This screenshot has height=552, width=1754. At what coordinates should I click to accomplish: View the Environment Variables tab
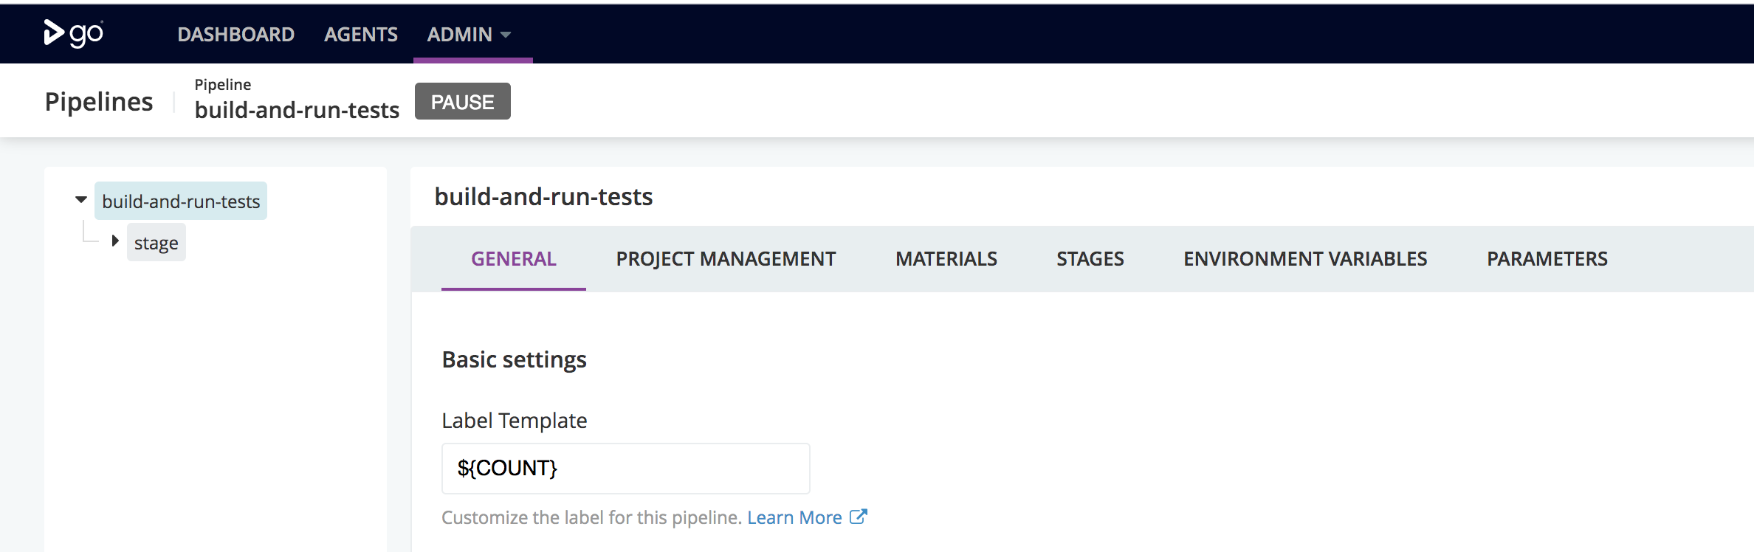click(x=1305, y=259)
